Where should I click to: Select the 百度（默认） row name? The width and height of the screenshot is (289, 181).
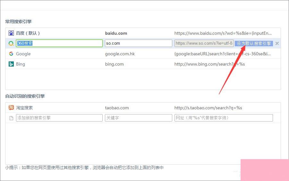(28, 33)
